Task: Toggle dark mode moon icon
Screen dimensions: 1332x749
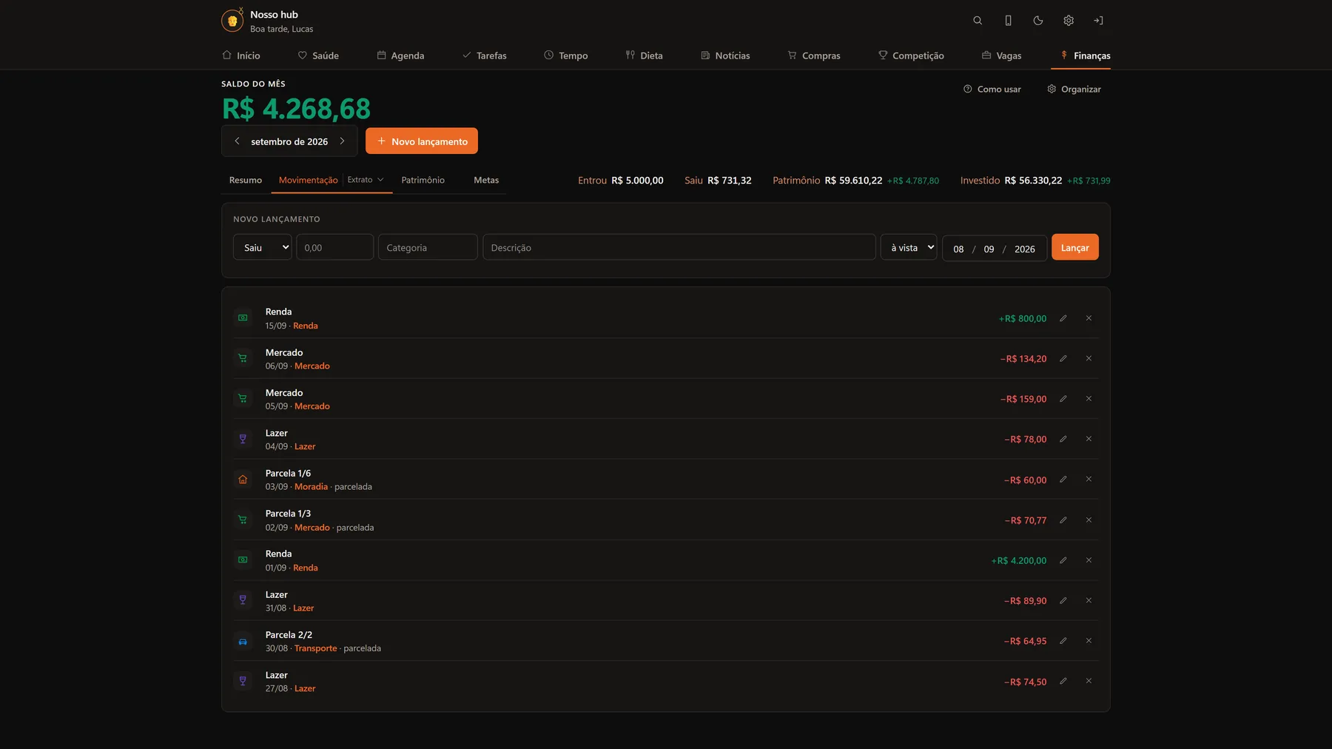Action: tap(1038, 21)
